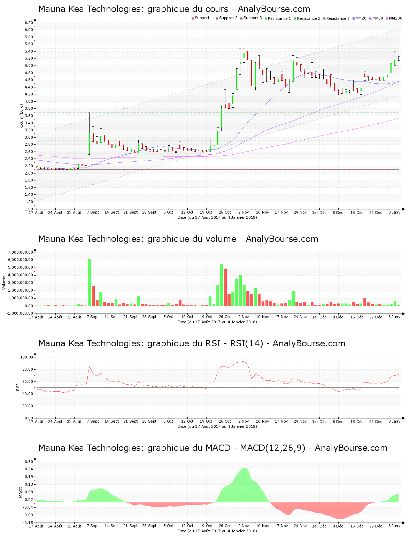Image resolution: width=418 pixels, height=540 pixels.
Task: Click the date range caption under volume chart
Action: tap(217, 322)
